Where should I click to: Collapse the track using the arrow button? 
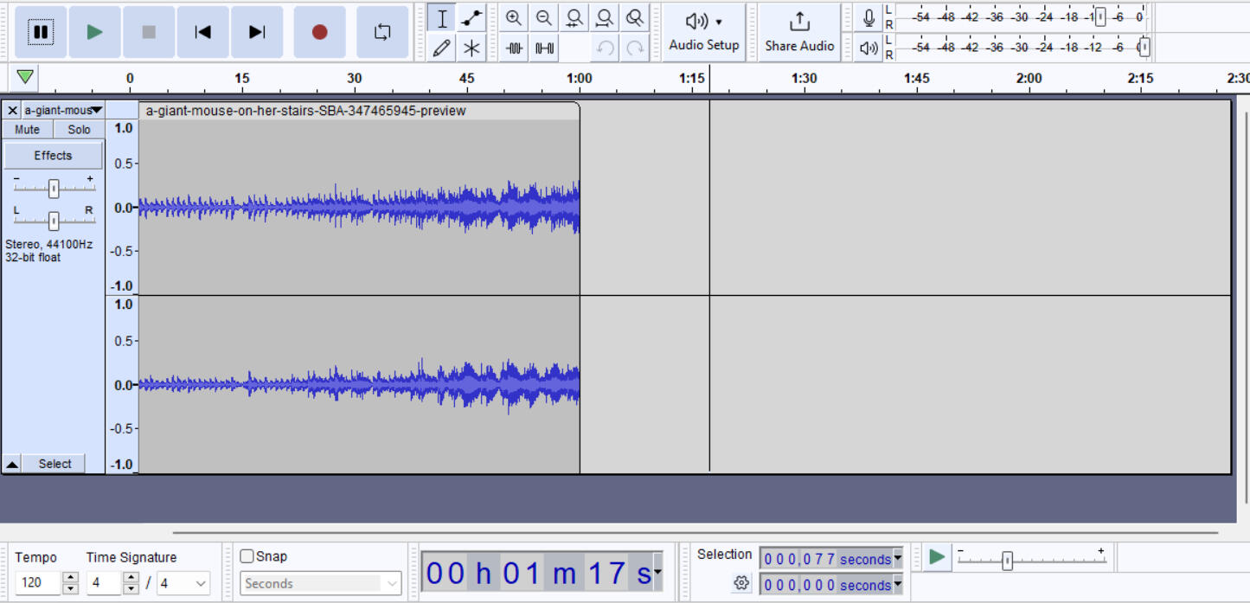point(12,465)
